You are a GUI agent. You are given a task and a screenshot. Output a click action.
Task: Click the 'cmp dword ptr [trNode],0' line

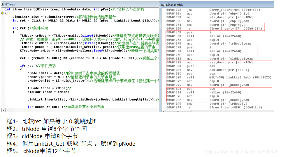207,104
